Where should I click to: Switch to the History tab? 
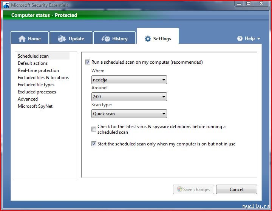pos(114,38)
